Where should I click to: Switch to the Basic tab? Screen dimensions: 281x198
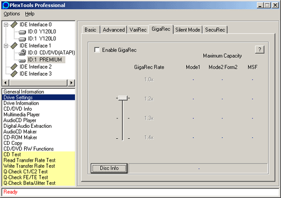click(x=90, y=30)
